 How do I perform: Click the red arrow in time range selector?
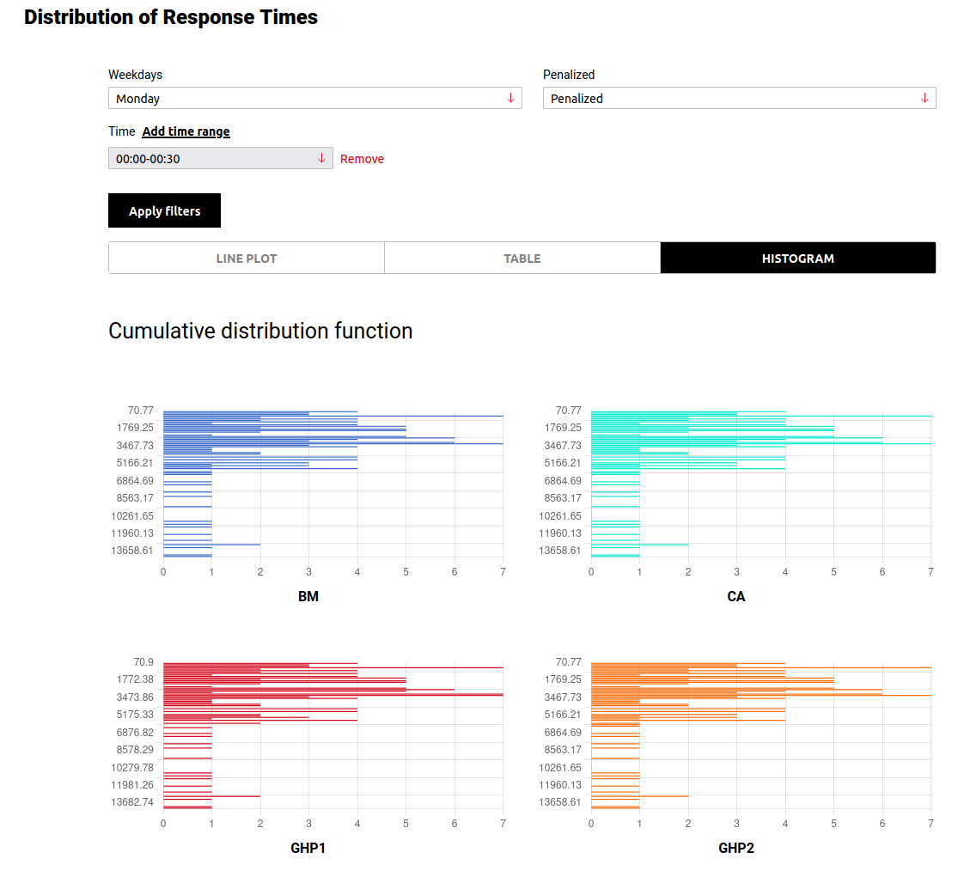tap(321, 158)
